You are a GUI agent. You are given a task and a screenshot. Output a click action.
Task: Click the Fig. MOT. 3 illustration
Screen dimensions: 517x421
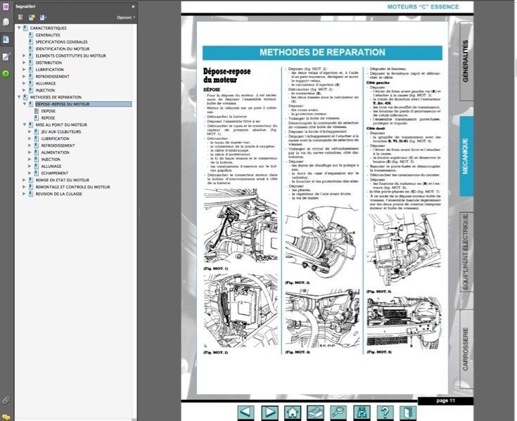[322, 241]
